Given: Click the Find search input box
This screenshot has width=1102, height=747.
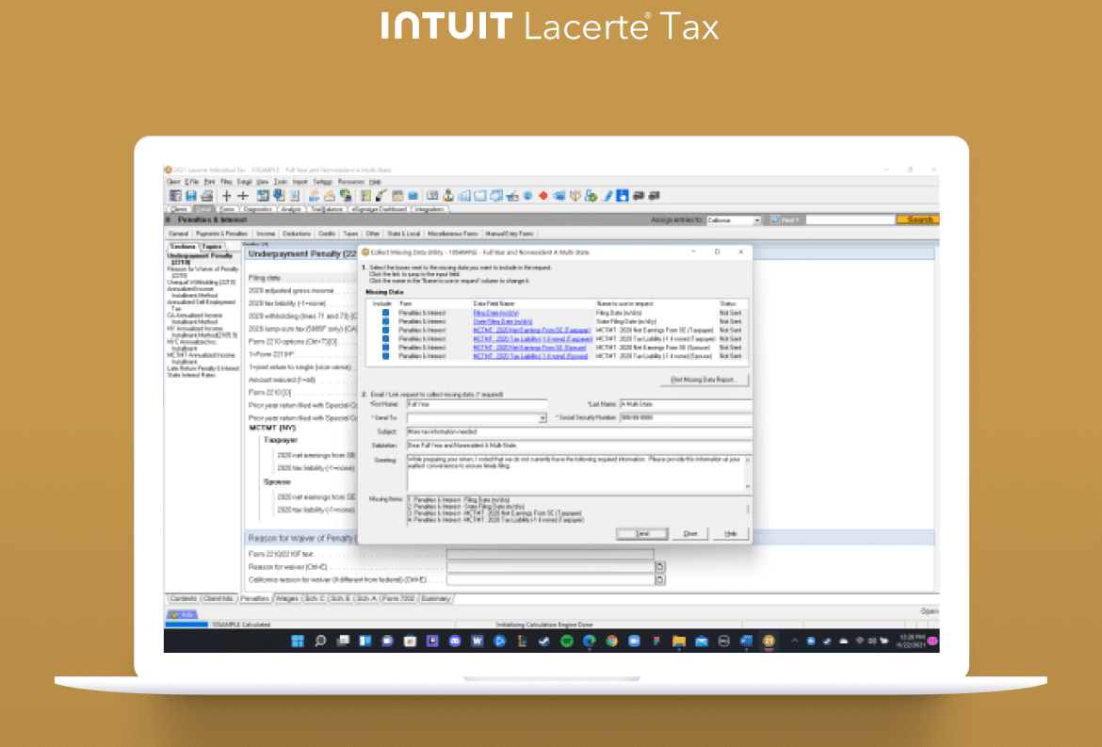Looking at the screenshot, I should [850, 219].
